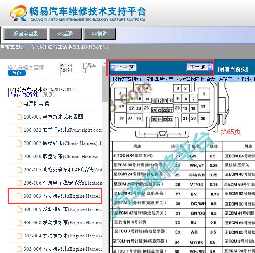Collapse all with 折叠全部 link
Image resolution: width=255 pixels, height=253 pixels.
pyautogui.click(x=89, y=68)
